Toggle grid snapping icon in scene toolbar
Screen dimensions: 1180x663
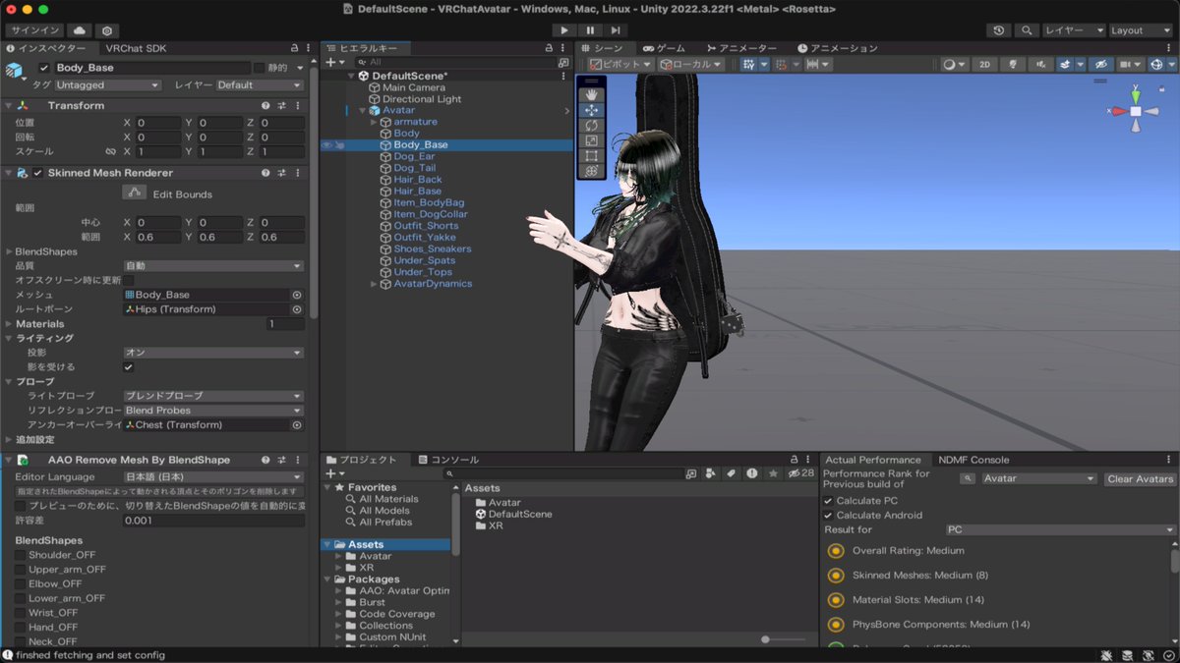(x=782, y=64)
